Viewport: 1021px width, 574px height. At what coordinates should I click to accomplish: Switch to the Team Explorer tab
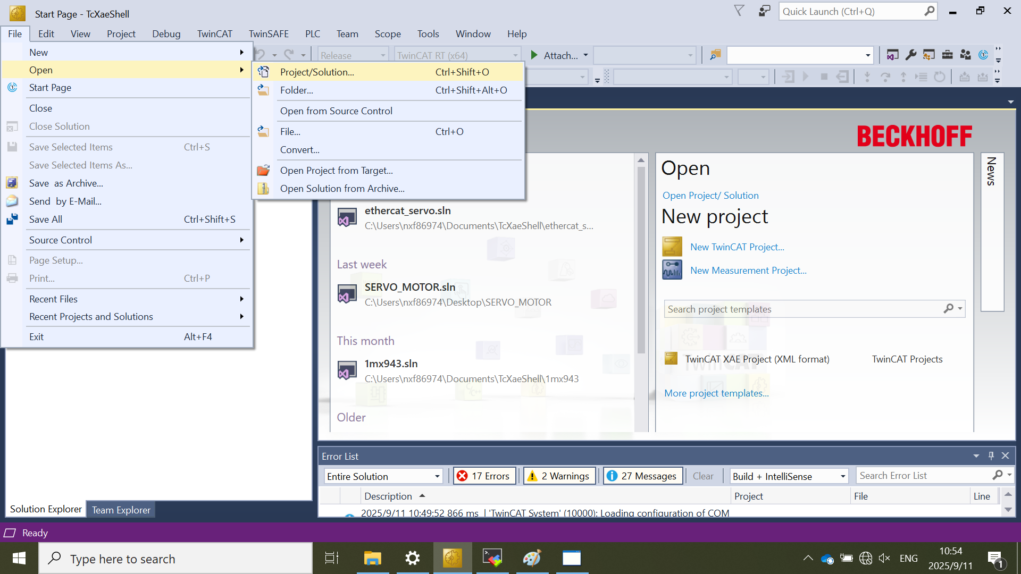tap(121, 510)
